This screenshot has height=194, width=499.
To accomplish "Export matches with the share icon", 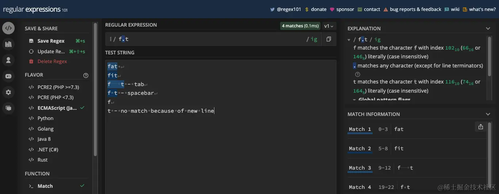I will point(480,127).
